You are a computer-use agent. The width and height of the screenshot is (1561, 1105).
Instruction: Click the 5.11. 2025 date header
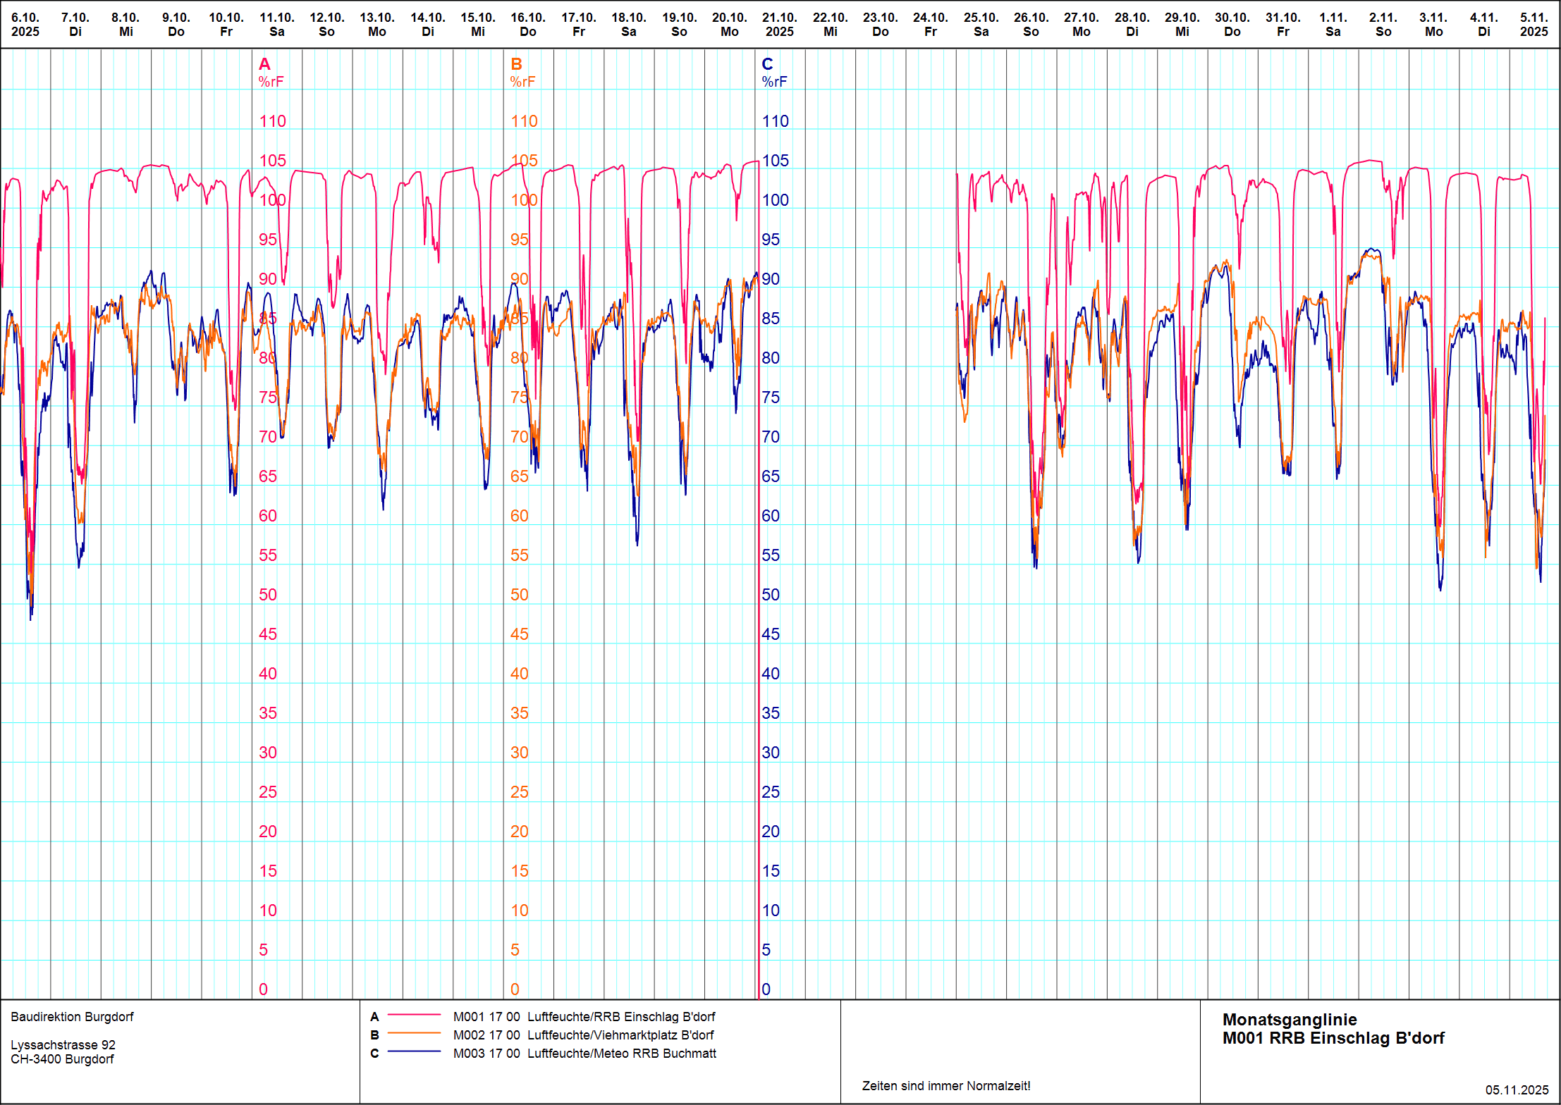pyautogui.click(x=1534, y=25)
